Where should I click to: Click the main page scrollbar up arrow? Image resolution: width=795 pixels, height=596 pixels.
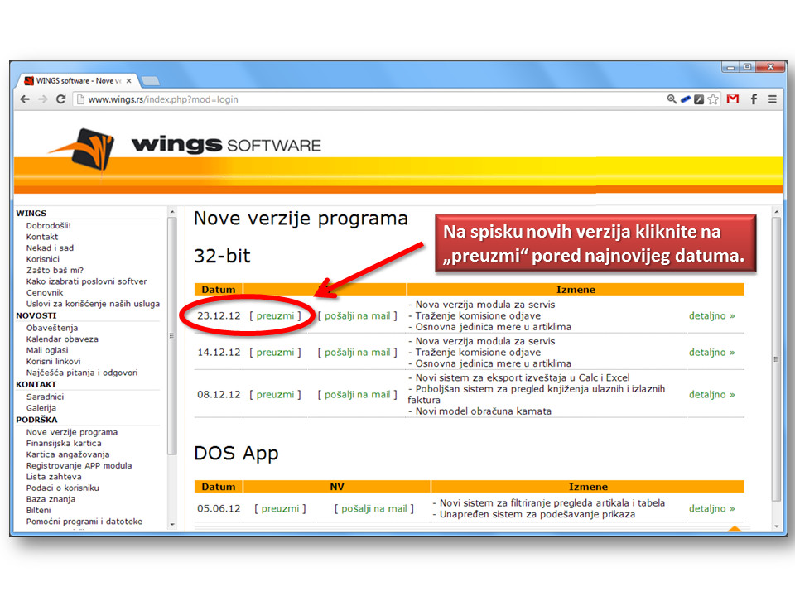pyautogui.click(x=776, y=213)
